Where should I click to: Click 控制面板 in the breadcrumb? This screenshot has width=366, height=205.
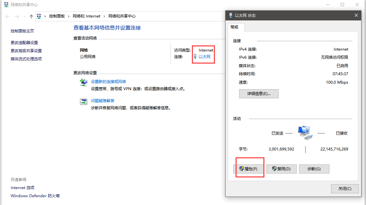tap(57, 16)
